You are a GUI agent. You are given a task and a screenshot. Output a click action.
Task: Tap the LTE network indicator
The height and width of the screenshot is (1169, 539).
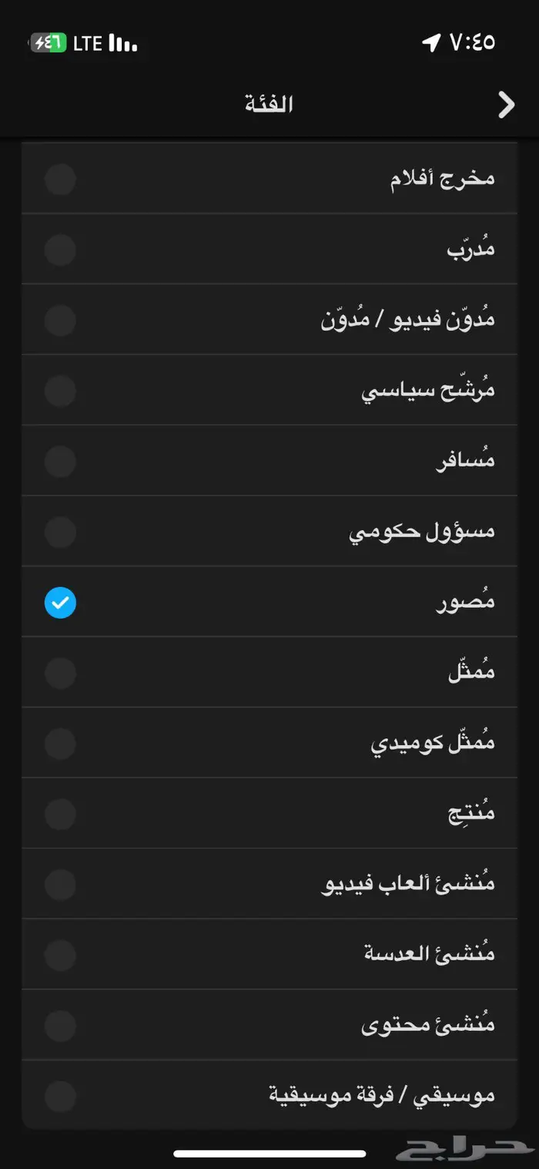point(87,44)
